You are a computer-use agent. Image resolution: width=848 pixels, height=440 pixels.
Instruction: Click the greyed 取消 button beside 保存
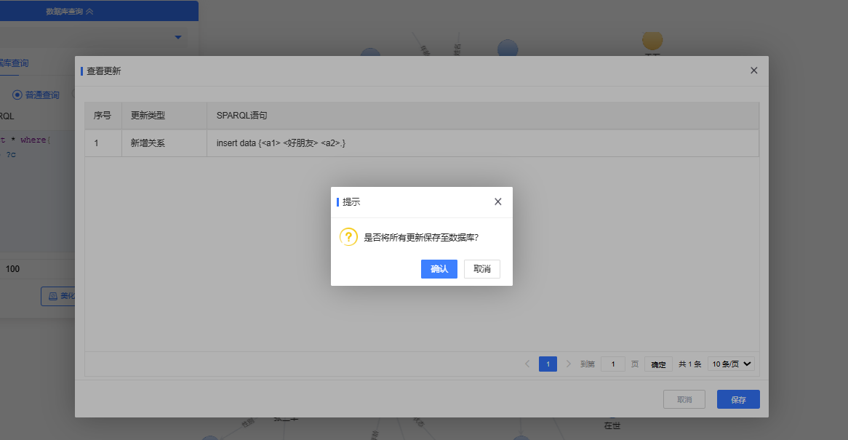point(684,399)
